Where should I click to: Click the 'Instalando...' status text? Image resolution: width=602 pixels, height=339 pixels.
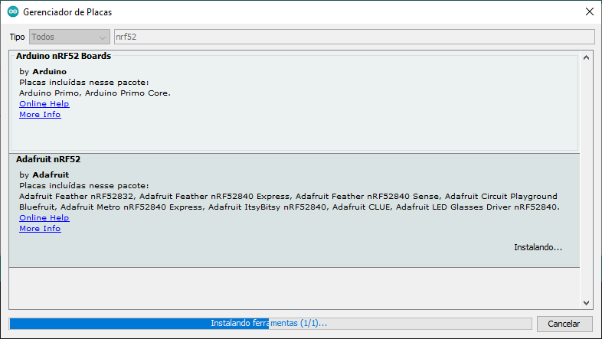[538, 247]
